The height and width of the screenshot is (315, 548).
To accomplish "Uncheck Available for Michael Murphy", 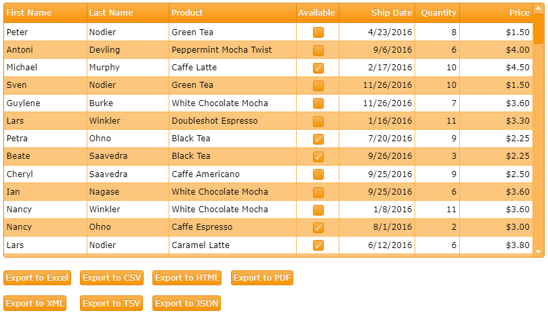I will click(x=318, y=68).
